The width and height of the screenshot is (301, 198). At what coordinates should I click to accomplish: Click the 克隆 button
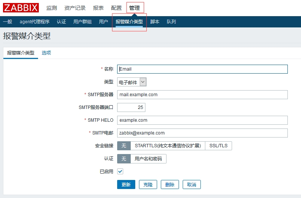click(148, 184)
